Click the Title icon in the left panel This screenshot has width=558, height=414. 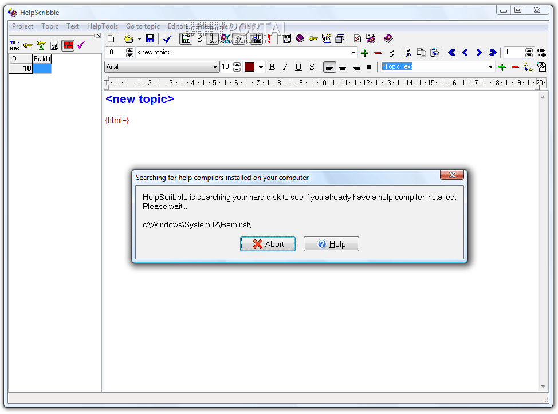pos(14,45)
